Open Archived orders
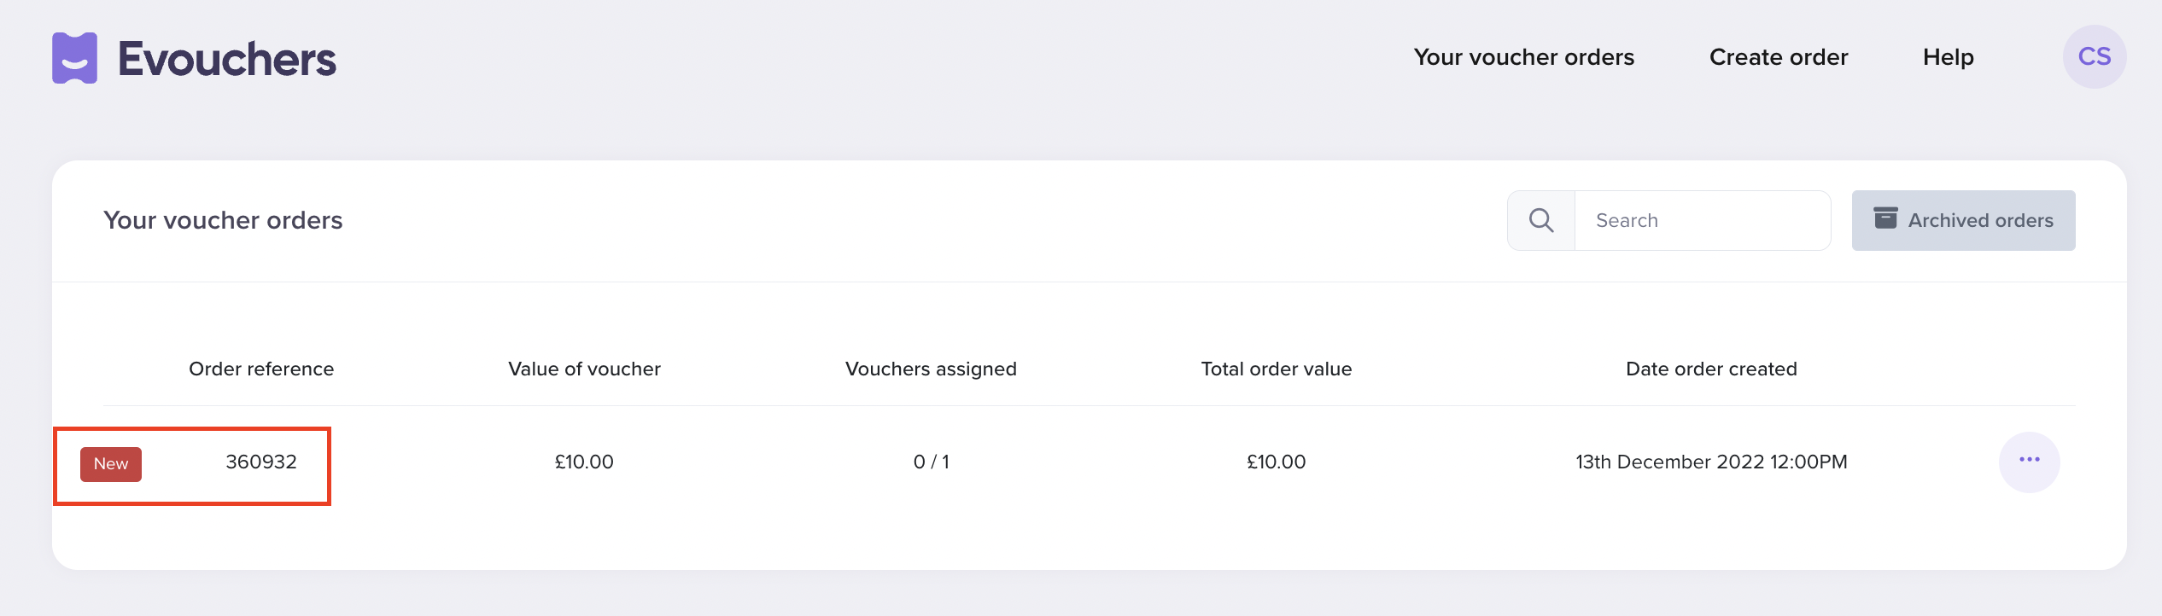 pyautogui.click(x=1963, y=220)
